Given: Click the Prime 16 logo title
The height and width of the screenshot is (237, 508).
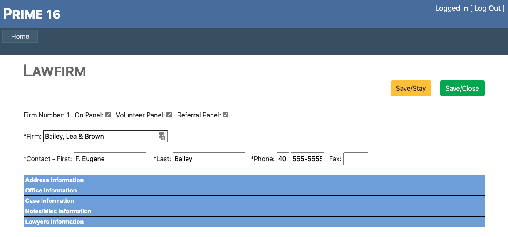Looking at the screenshot, I should (32, 14).
